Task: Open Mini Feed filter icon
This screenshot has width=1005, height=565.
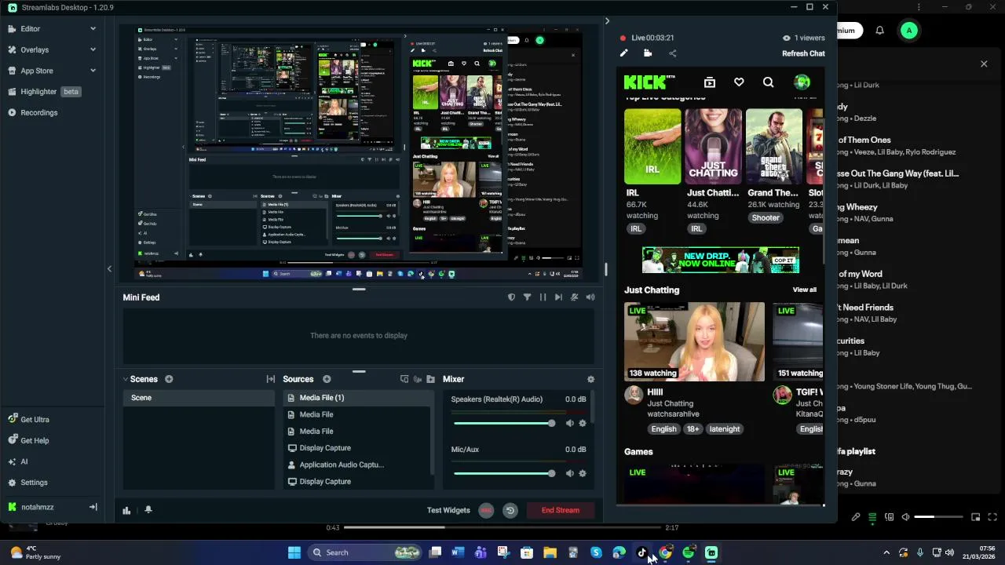Action: click(x=527, y=297)
